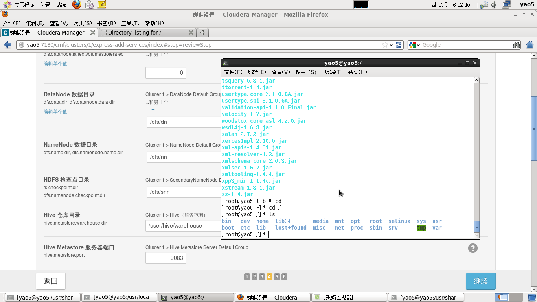
Task: Click the terminal scrollbar down arrow
Action: (x=476, y=236)
